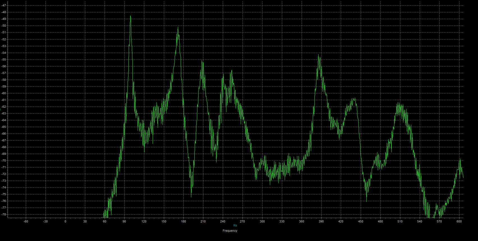This screenshot has height=241, width=478.
Task: Select the 450 Hz frequency tick label
Action: [x=360, y=221]
